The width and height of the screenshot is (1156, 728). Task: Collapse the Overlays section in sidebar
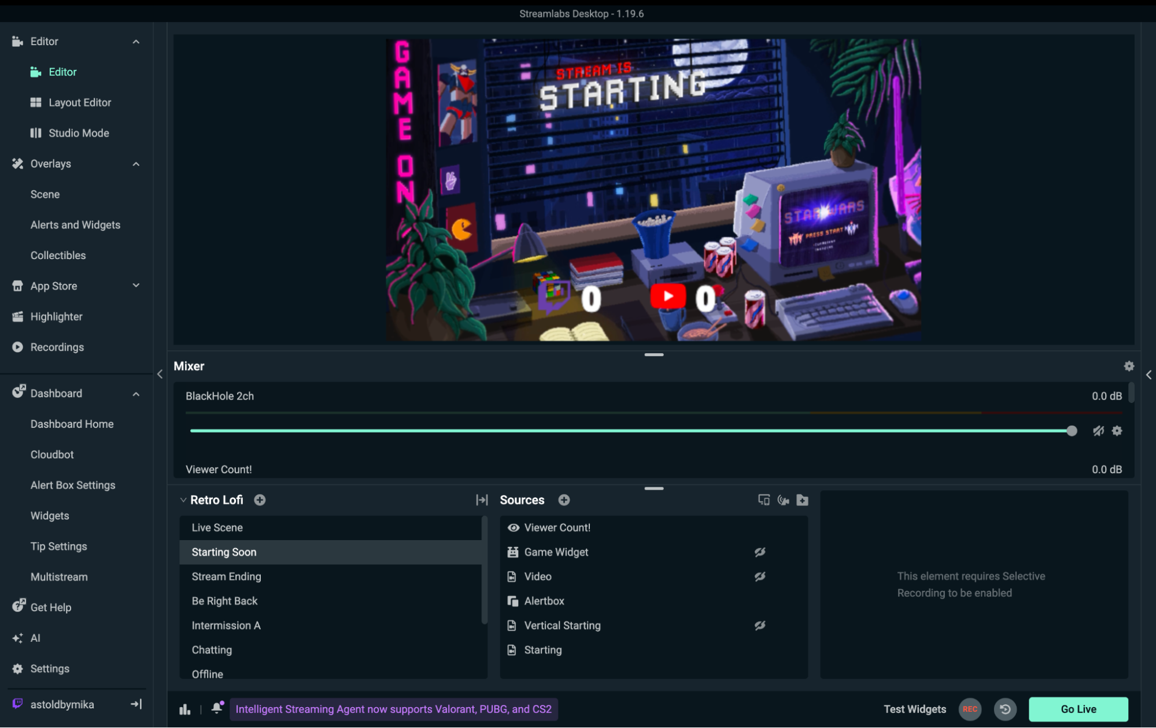coord(136,164)
